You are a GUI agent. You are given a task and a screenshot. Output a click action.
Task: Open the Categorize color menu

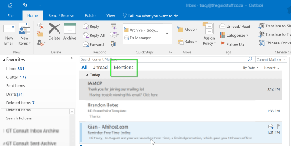234,35
